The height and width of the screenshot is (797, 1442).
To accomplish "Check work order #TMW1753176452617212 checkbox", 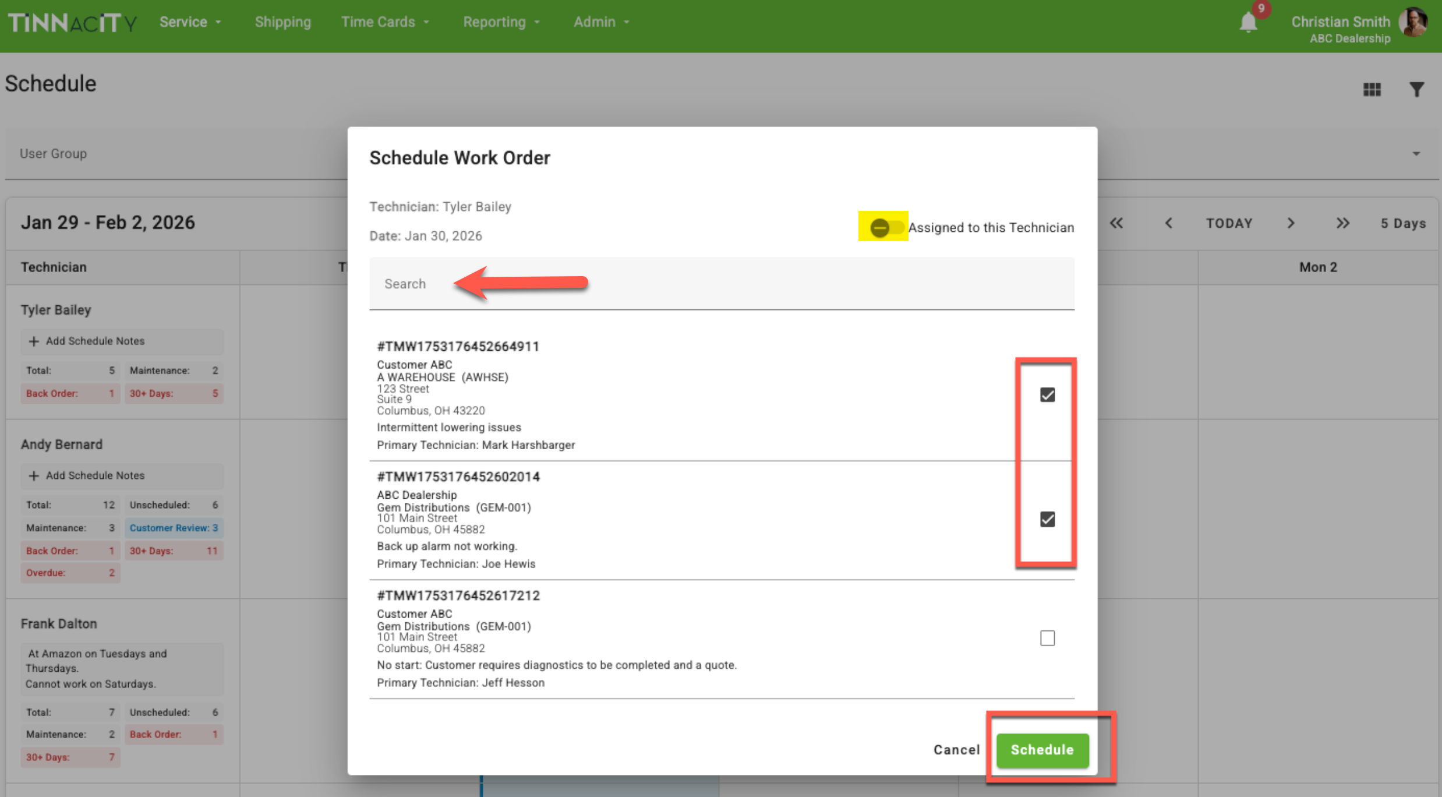I will point(1047,638).
